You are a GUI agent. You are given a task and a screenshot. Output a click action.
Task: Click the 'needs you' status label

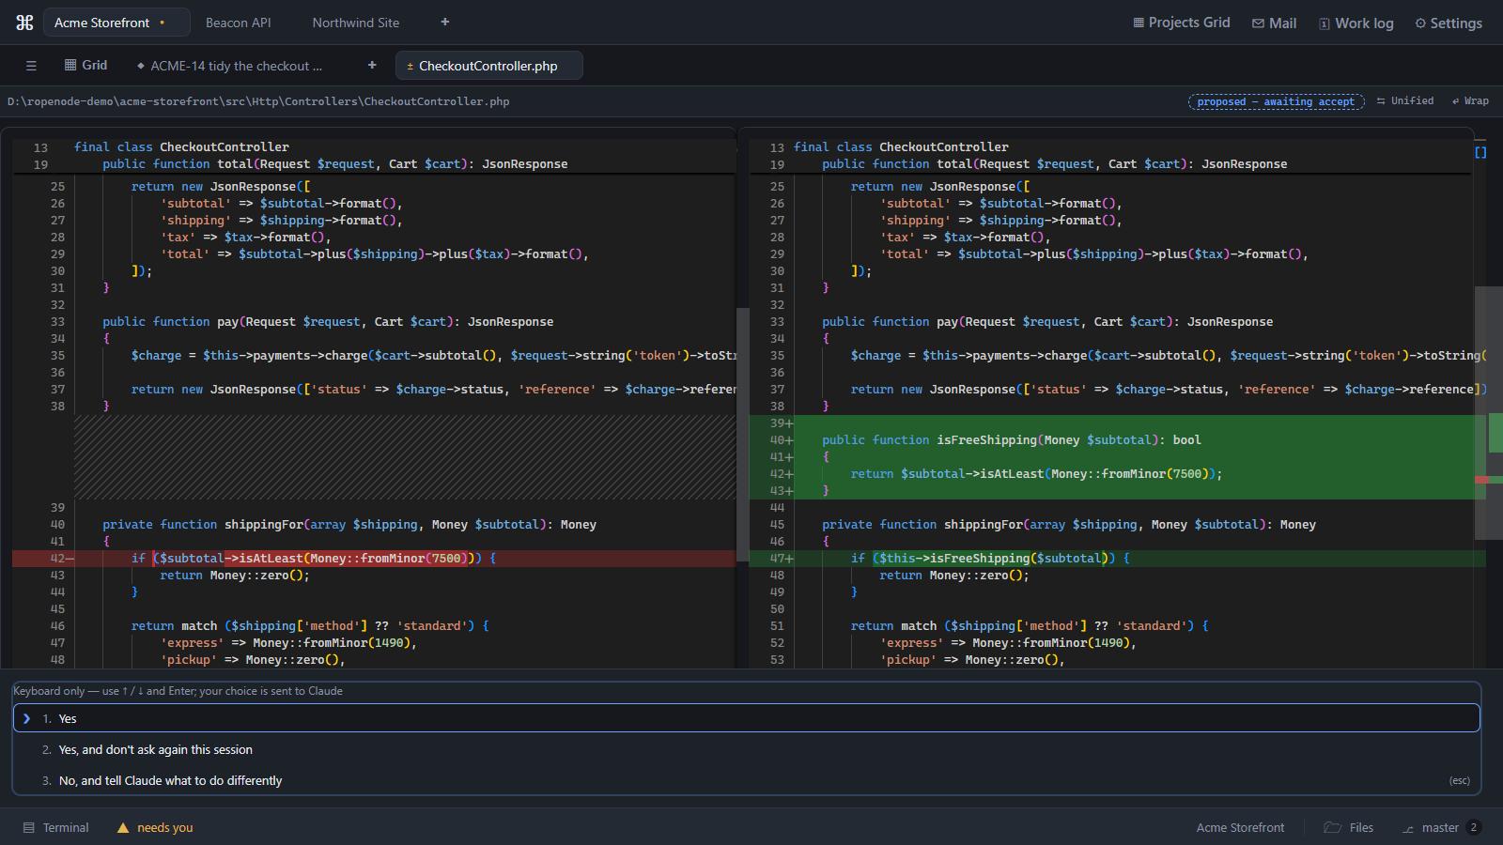[165, 828]
